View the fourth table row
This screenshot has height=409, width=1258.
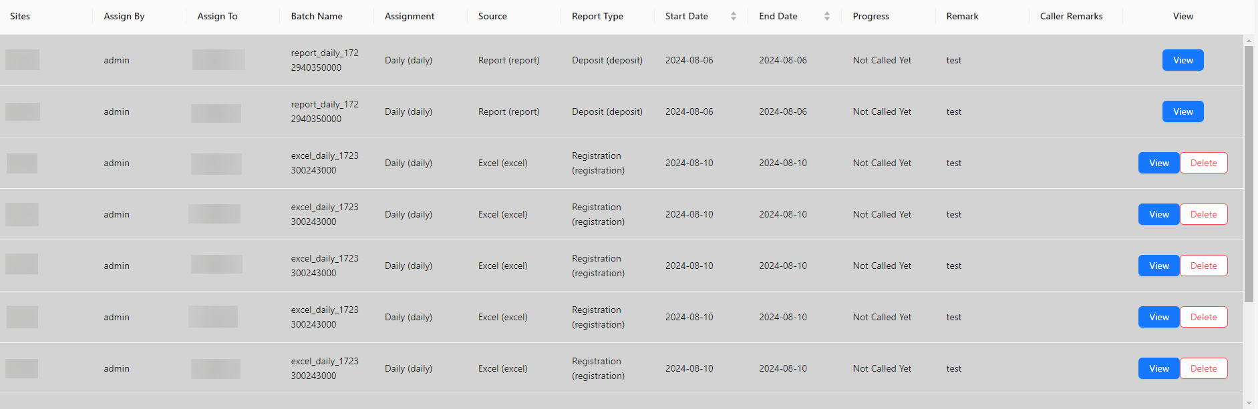[x=1158, y=214]
